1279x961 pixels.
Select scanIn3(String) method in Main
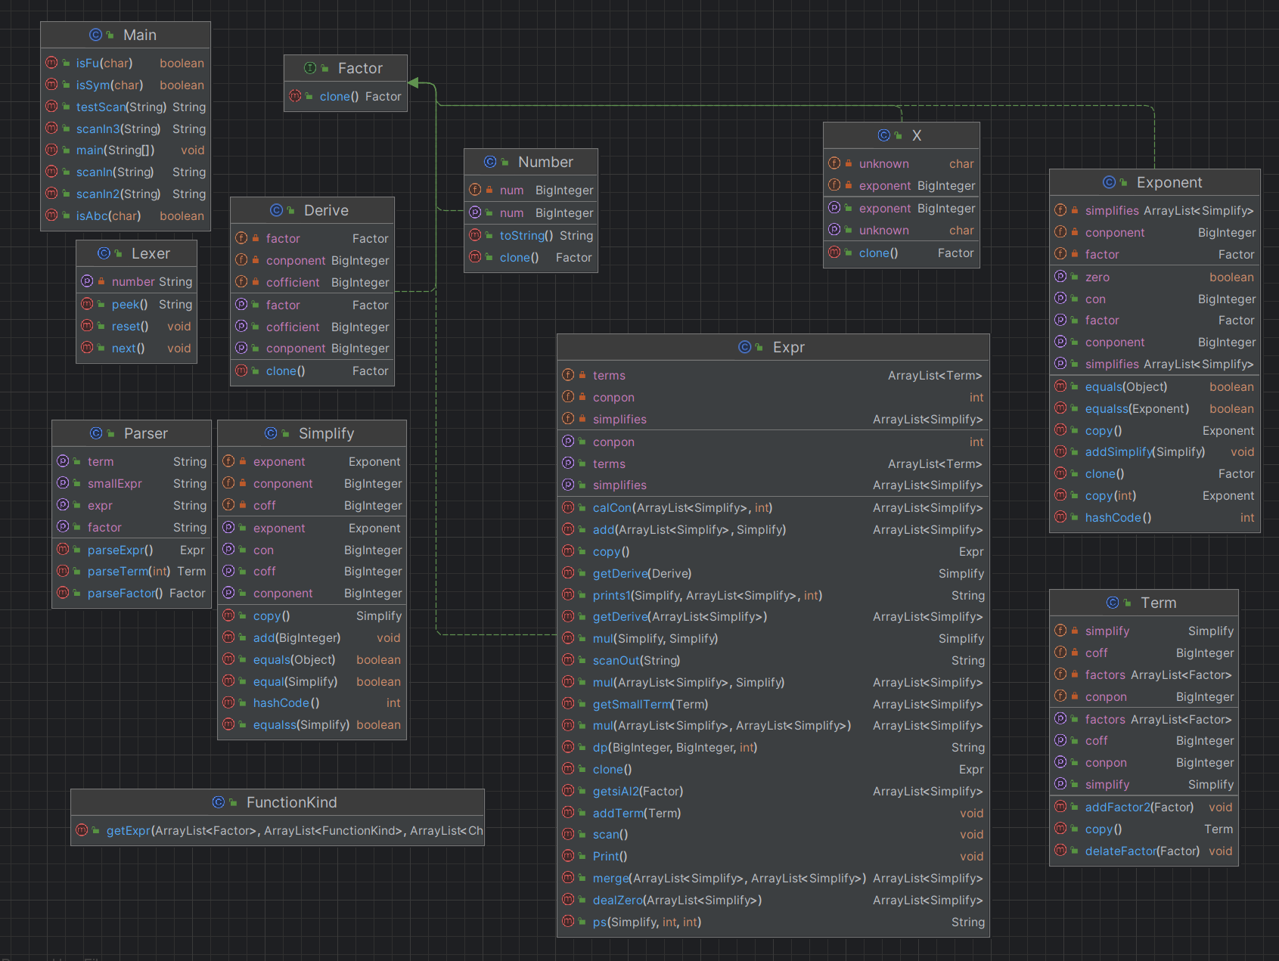119,129
